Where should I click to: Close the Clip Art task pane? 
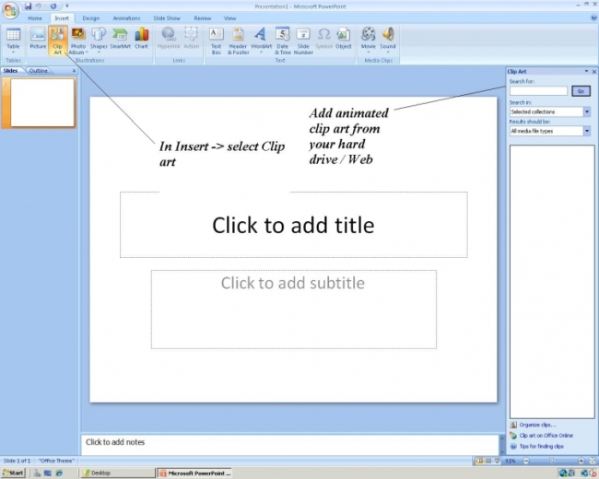pos(594,72)
